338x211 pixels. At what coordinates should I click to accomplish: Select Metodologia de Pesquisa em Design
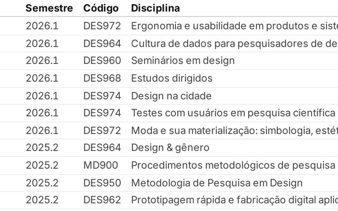pos(217,183)
